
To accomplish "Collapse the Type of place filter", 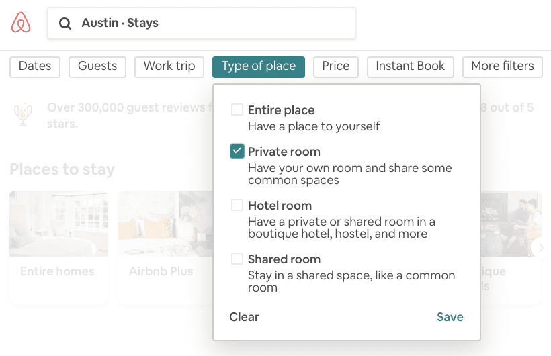I will tap(259, 66).
